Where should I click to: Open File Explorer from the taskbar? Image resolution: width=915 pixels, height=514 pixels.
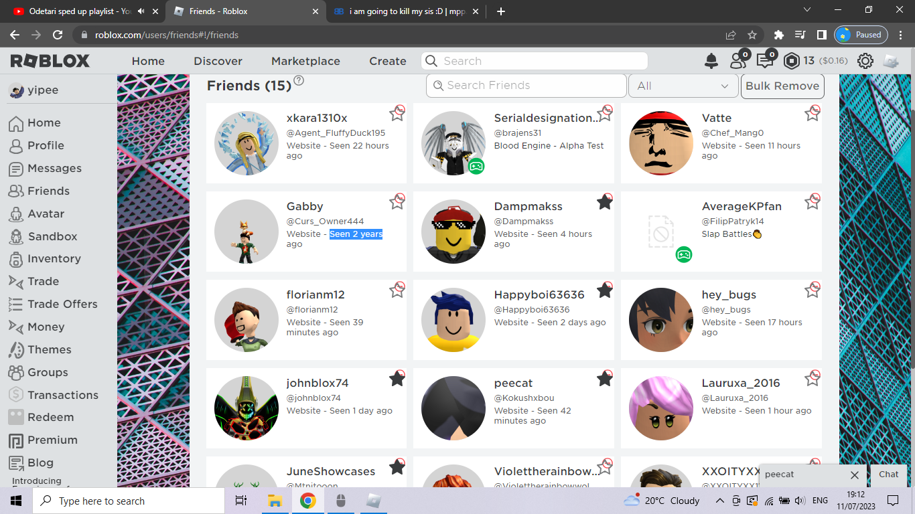(x=275, y=501)
